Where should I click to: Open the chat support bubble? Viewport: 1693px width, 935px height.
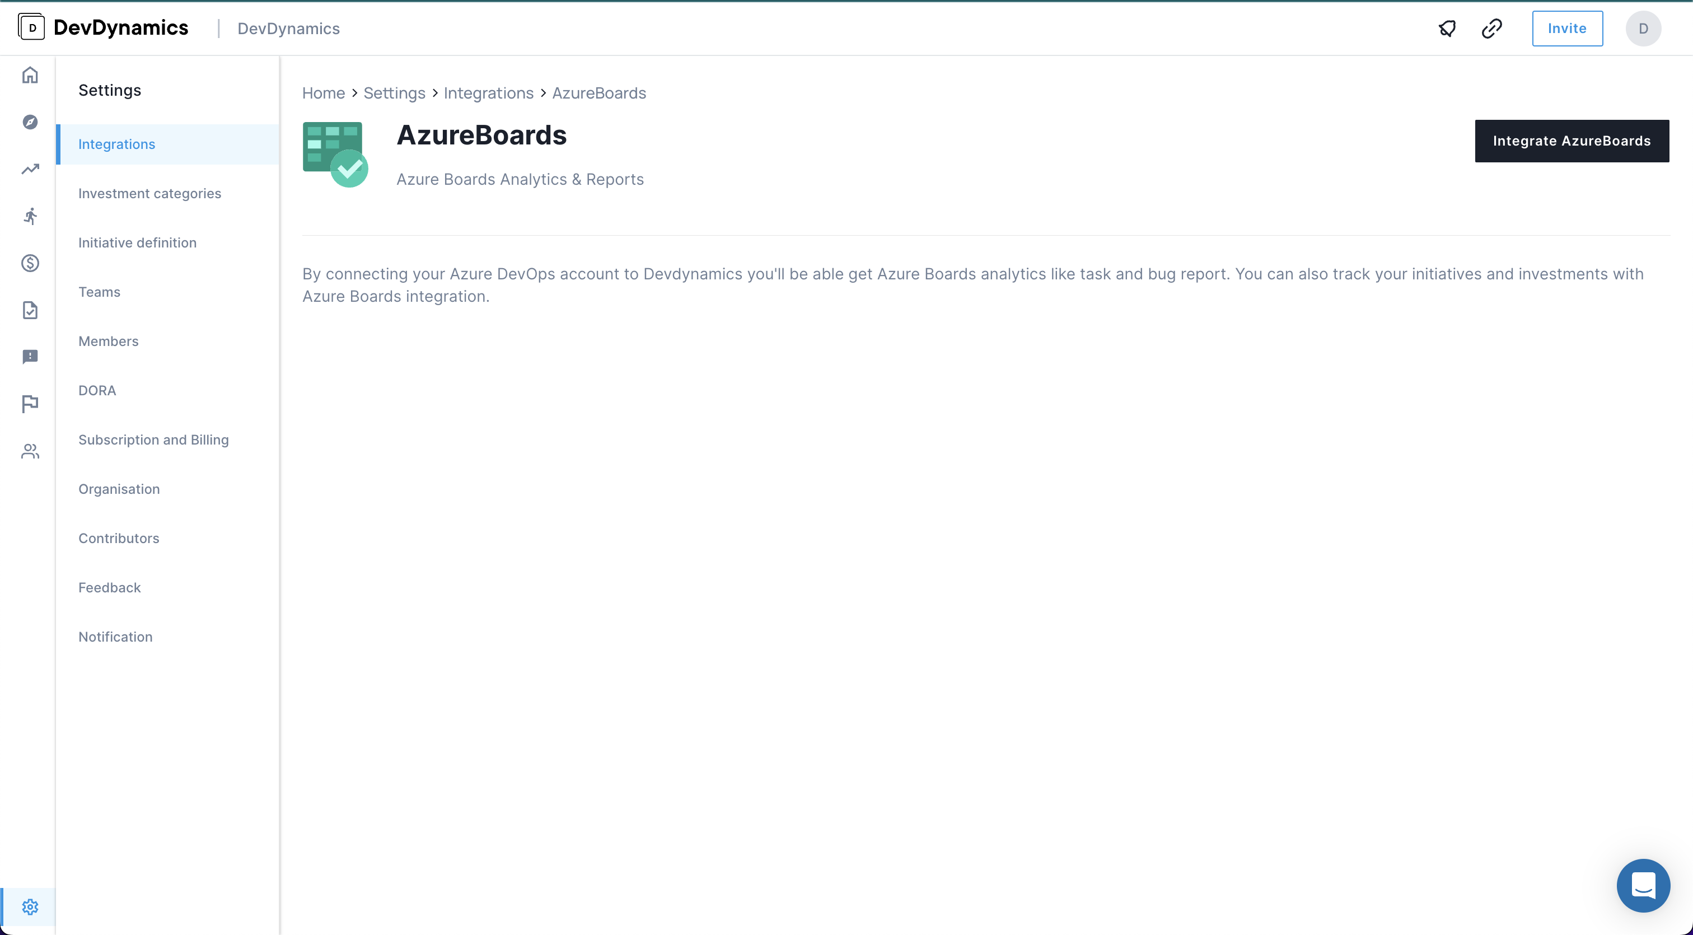tap(1643, 886)
